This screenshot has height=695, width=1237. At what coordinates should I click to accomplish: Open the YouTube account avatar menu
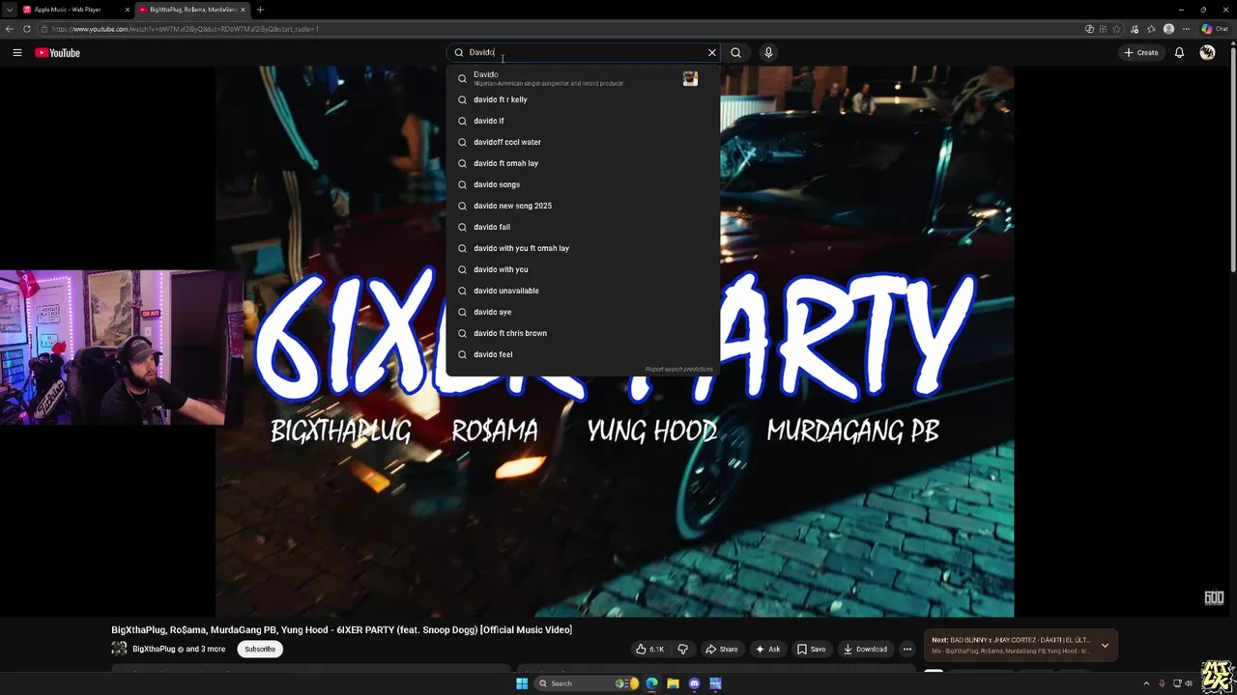tap(1207, 53)
